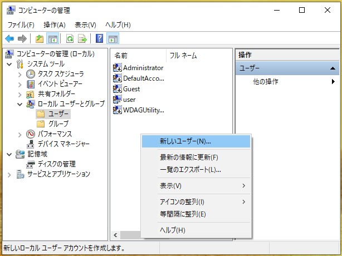This screenshot has height=256, width=342.
Task: Choose 新しいユーザー(N)... from the context menu
Action: (x=196, y=141)
